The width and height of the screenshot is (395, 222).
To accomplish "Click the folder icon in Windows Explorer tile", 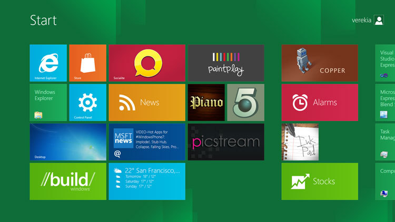I will [x=38, y=115].
